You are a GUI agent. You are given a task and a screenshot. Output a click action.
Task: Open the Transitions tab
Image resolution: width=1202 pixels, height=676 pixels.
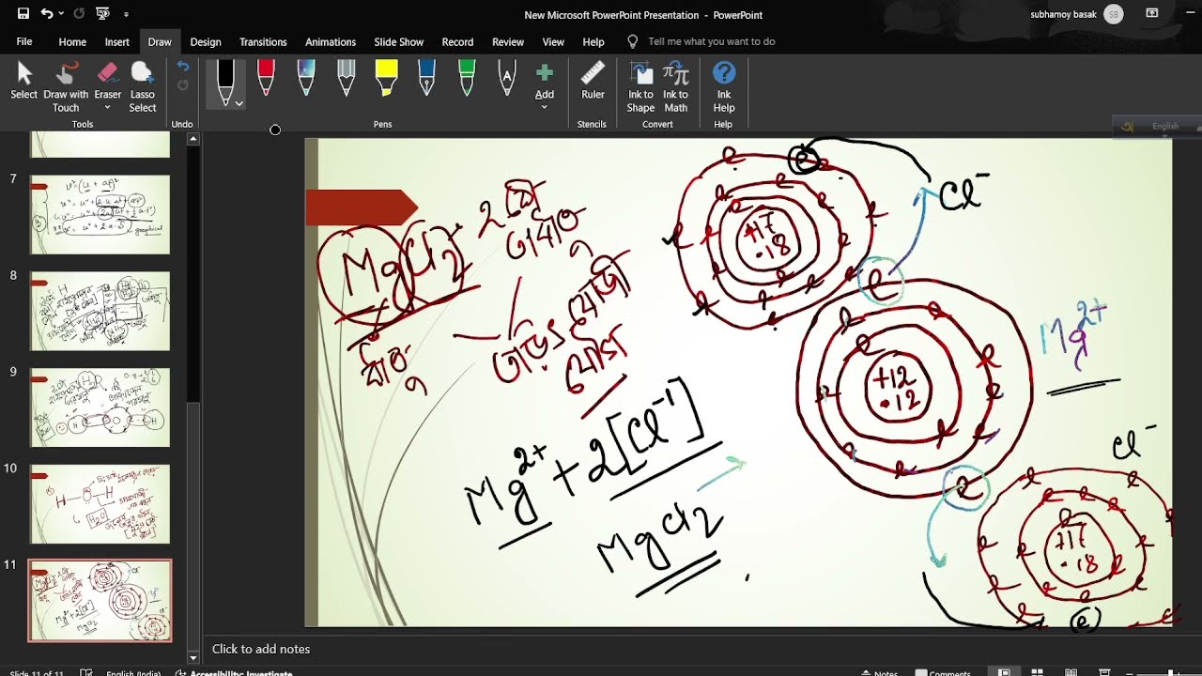[263, 42]
